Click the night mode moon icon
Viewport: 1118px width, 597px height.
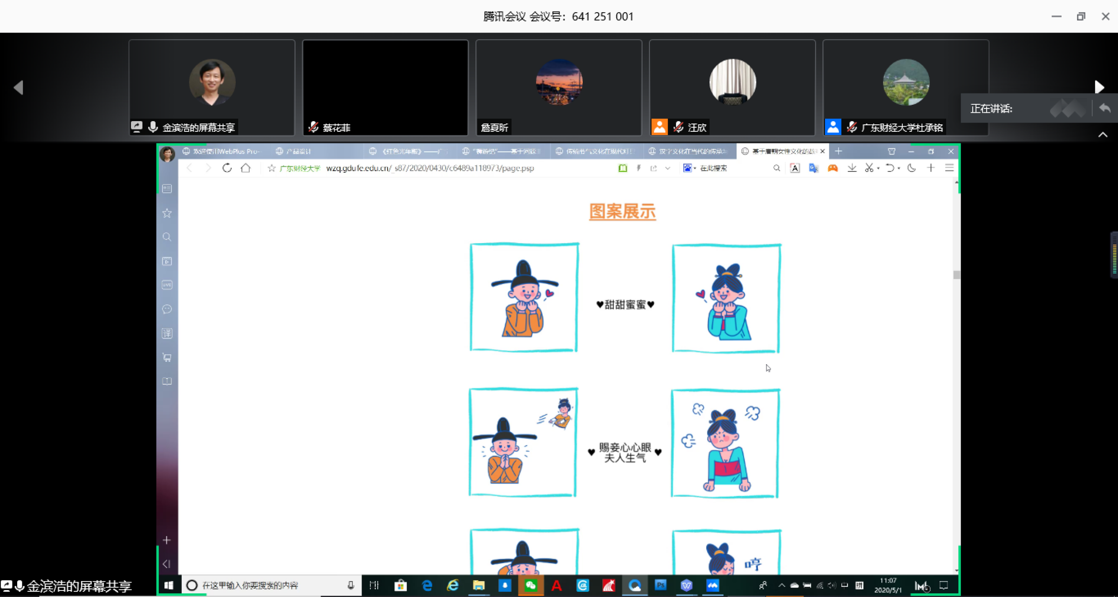(x=912, y=168)
